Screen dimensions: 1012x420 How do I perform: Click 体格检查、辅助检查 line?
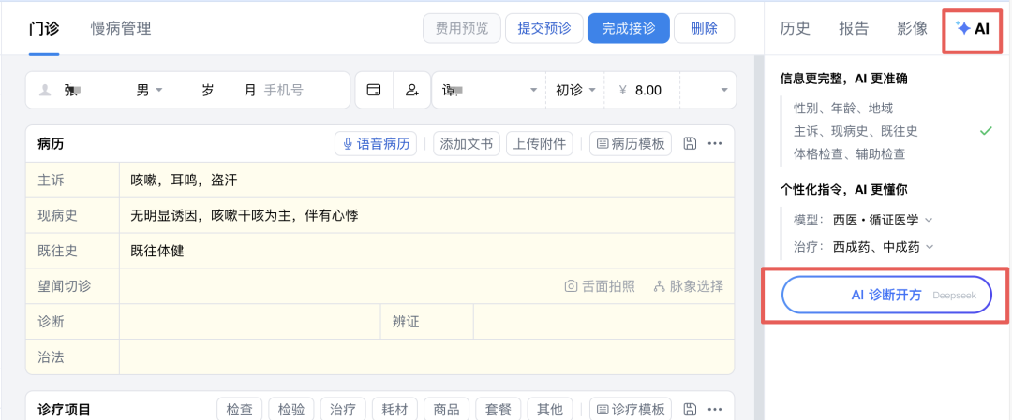point(849,154)
